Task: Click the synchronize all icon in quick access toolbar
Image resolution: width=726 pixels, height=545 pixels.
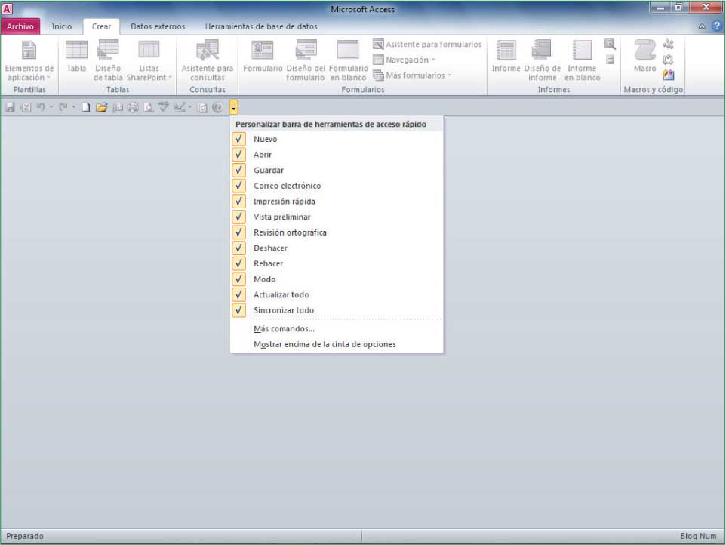Action: 217,107
